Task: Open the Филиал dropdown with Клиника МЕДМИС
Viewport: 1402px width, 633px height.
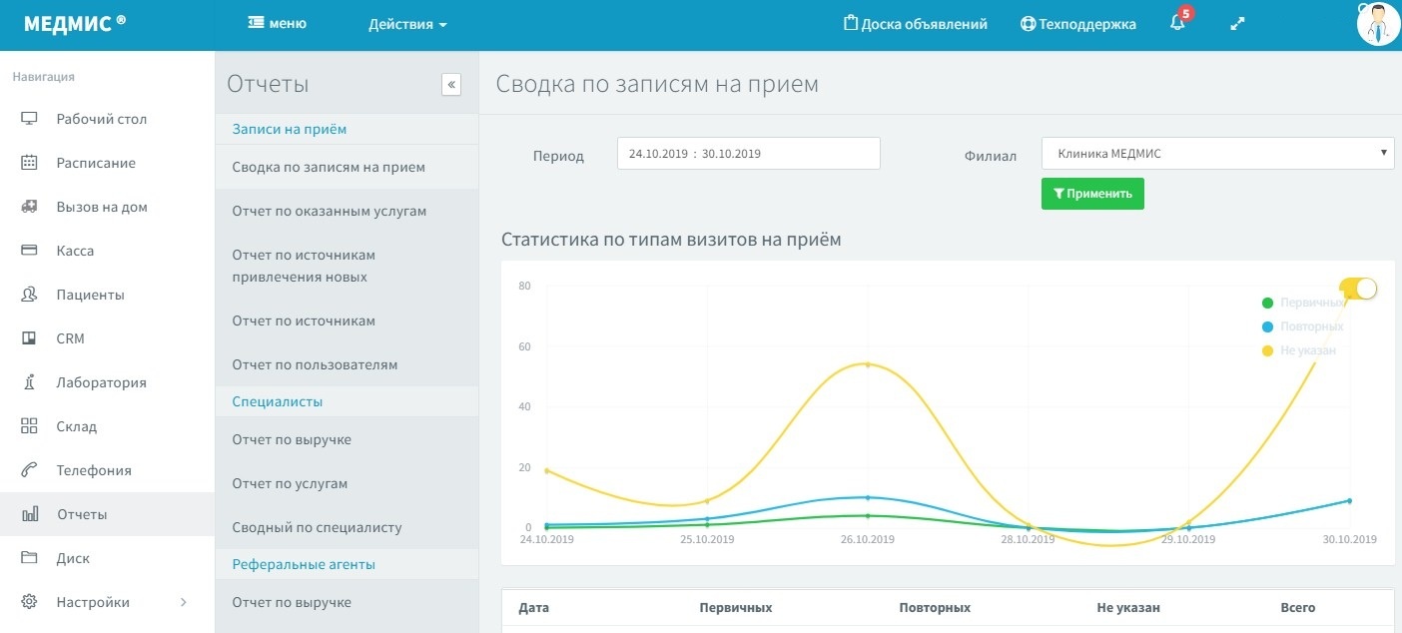Action: coord(1217,154)
